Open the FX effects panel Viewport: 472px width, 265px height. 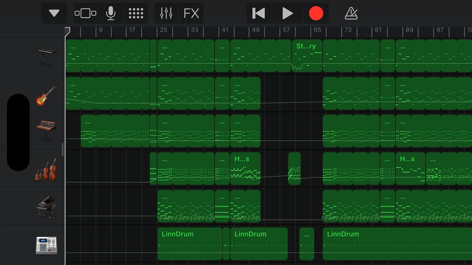click(191, 14)
